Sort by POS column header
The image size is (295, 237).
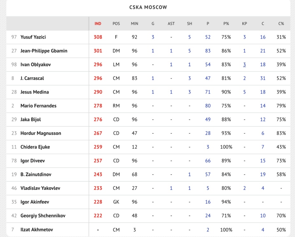click(116, 24)
